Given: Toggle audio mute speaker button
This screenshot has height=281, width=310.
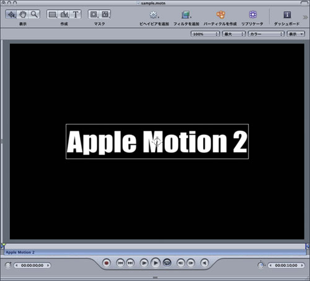Looking at the screenshot, I should (x=205, y=263).
